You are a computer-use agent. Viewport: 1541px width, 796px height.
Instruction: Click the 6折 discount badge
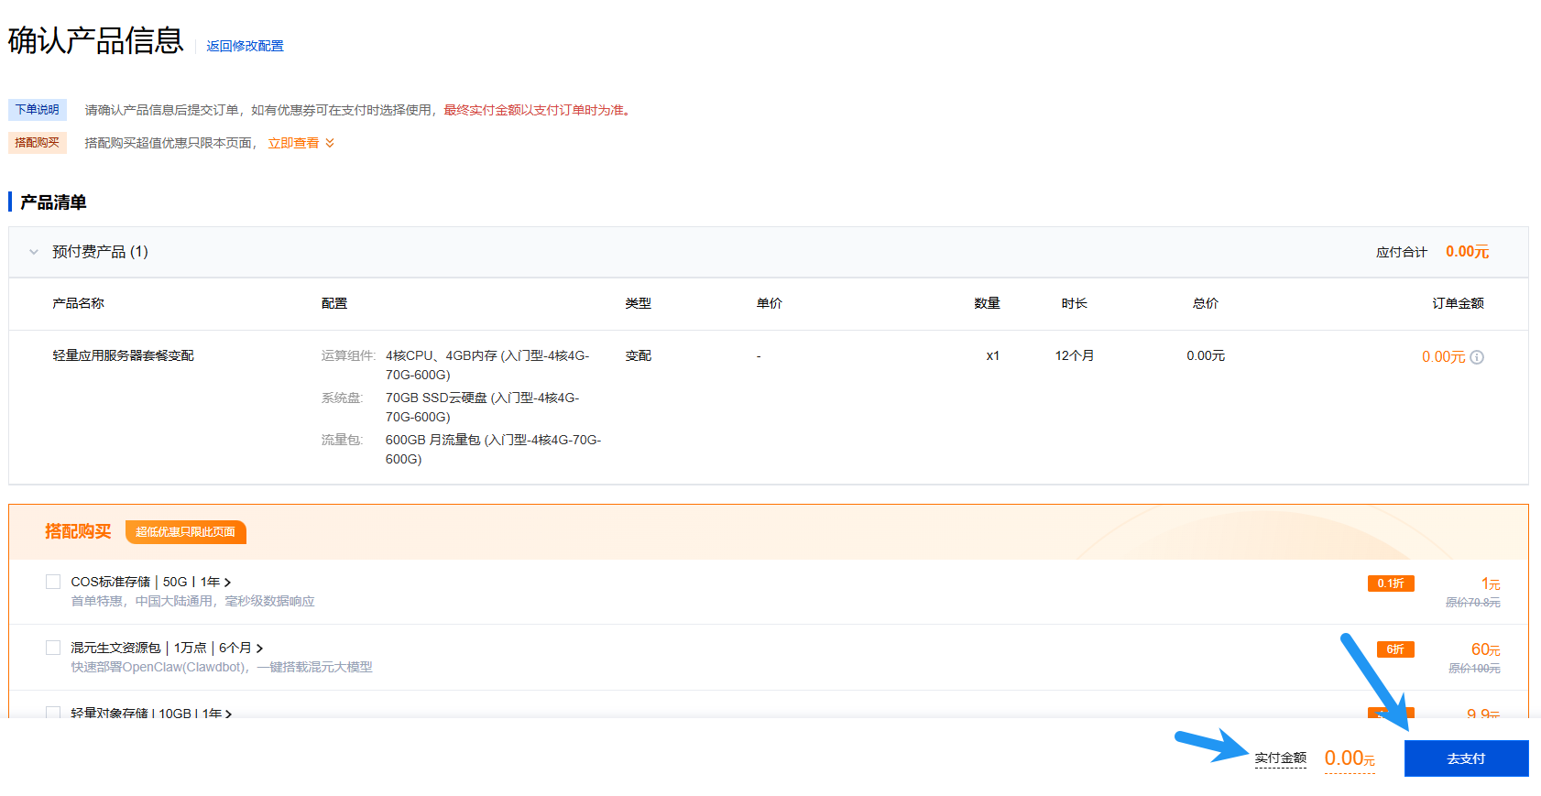pos(1395,649)
